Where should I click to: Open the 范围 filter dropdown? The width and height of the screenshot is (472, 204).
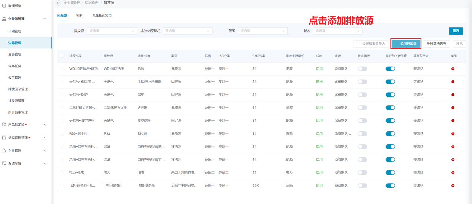(263, 31)
